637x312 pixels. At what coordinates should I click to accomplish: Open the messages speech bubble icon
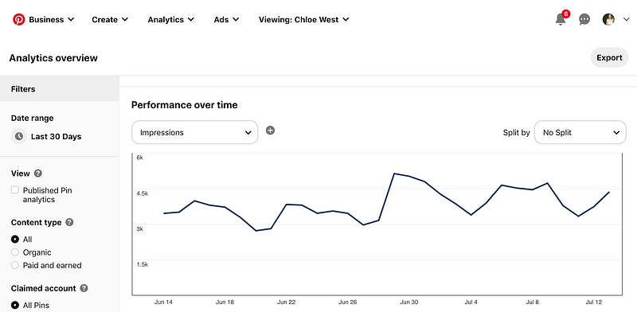[584, 19]
